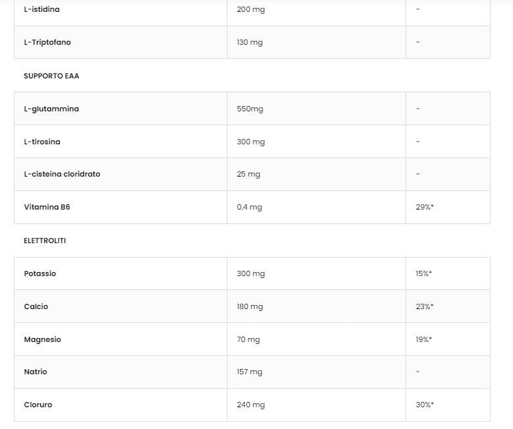Select the L-glutammina ingredient label
Screen dimensions: 513x429
pos(51,109)
